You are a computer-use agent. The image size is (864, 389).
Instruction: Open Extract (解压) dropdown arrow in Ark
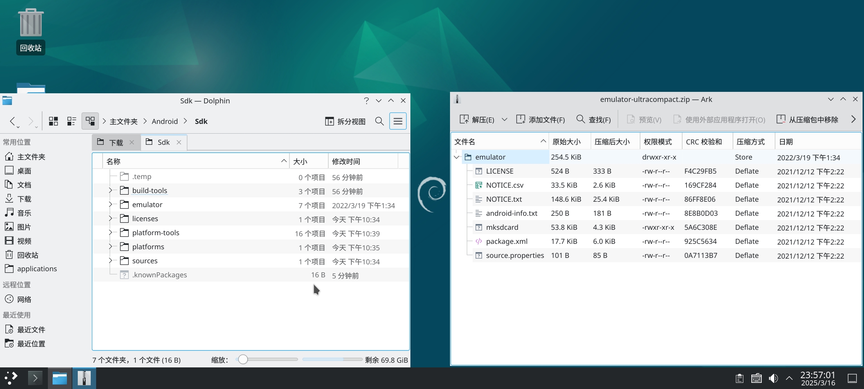click(504, 120)
